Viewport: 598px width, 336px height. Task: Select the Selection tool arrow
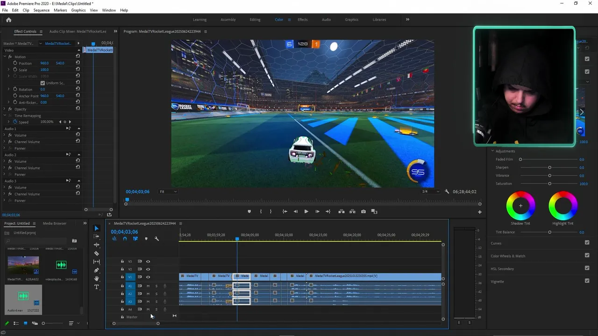(x=97, y=228)
